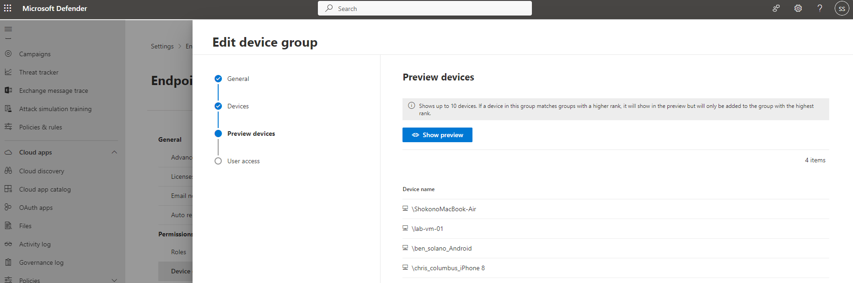The height and width of the screenshot is (283, 853).
Task: Click device icon beside ShokonoMacBook-Air
Action: [x=405, y=208]
